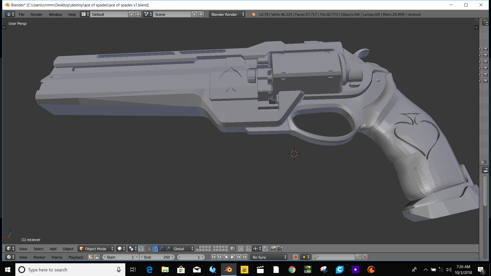This screenshot has height=276, width=491.
Task: Toggle manipulate center points icon
Action: (141, 249)
